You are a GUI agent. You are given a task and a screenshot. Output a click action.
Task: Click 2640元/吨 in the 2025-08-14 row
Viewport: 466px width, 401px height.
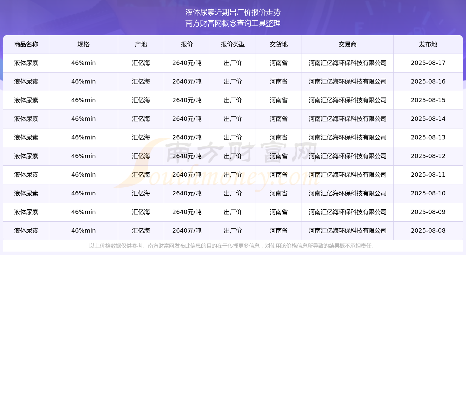point(187,119)
